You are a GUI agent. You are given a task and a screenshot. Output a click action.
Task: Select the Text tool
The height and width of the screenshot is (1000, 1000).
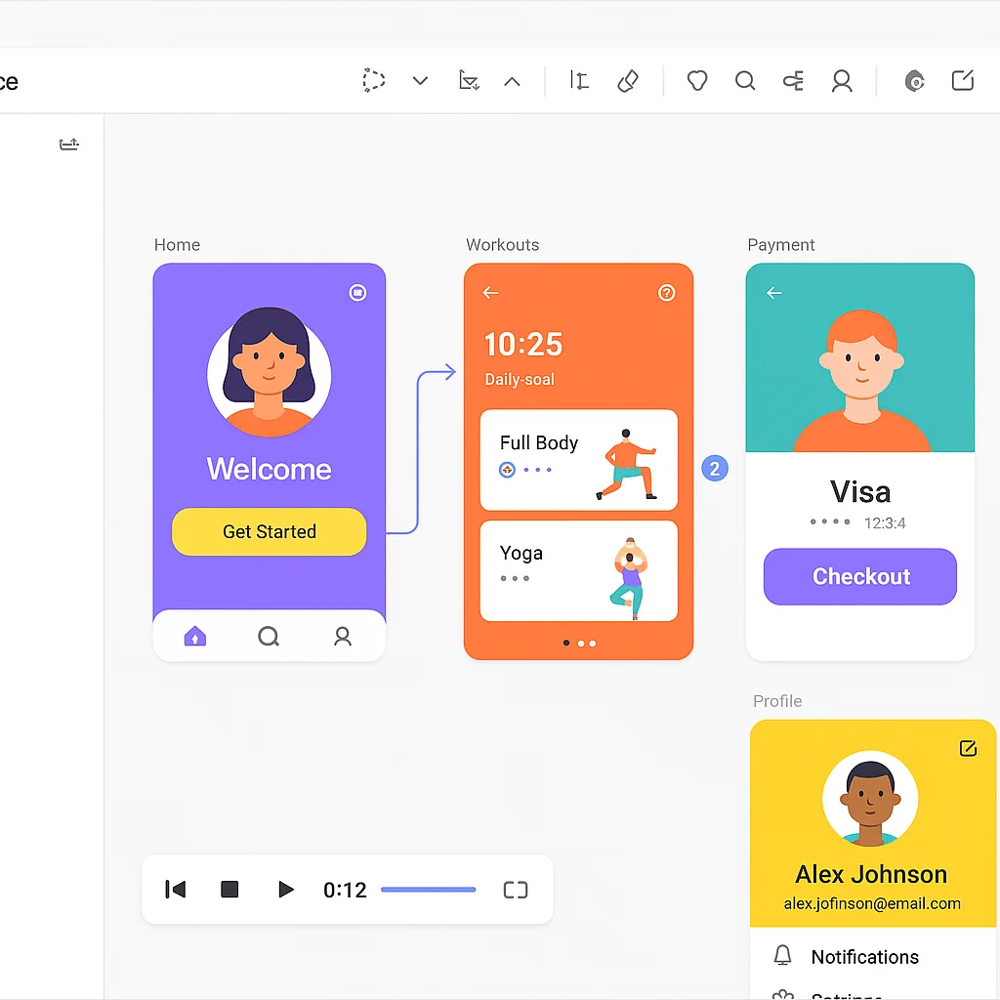point(578,81)
